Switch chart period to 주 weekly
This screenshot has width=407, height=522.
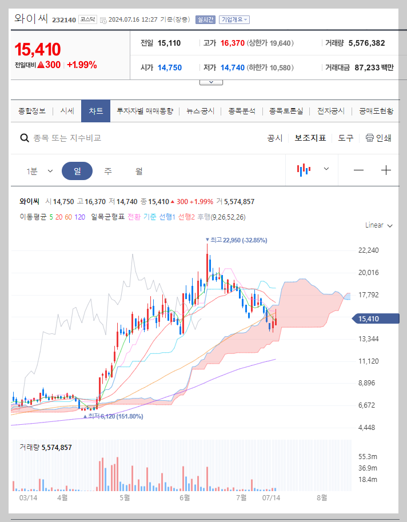107,170
